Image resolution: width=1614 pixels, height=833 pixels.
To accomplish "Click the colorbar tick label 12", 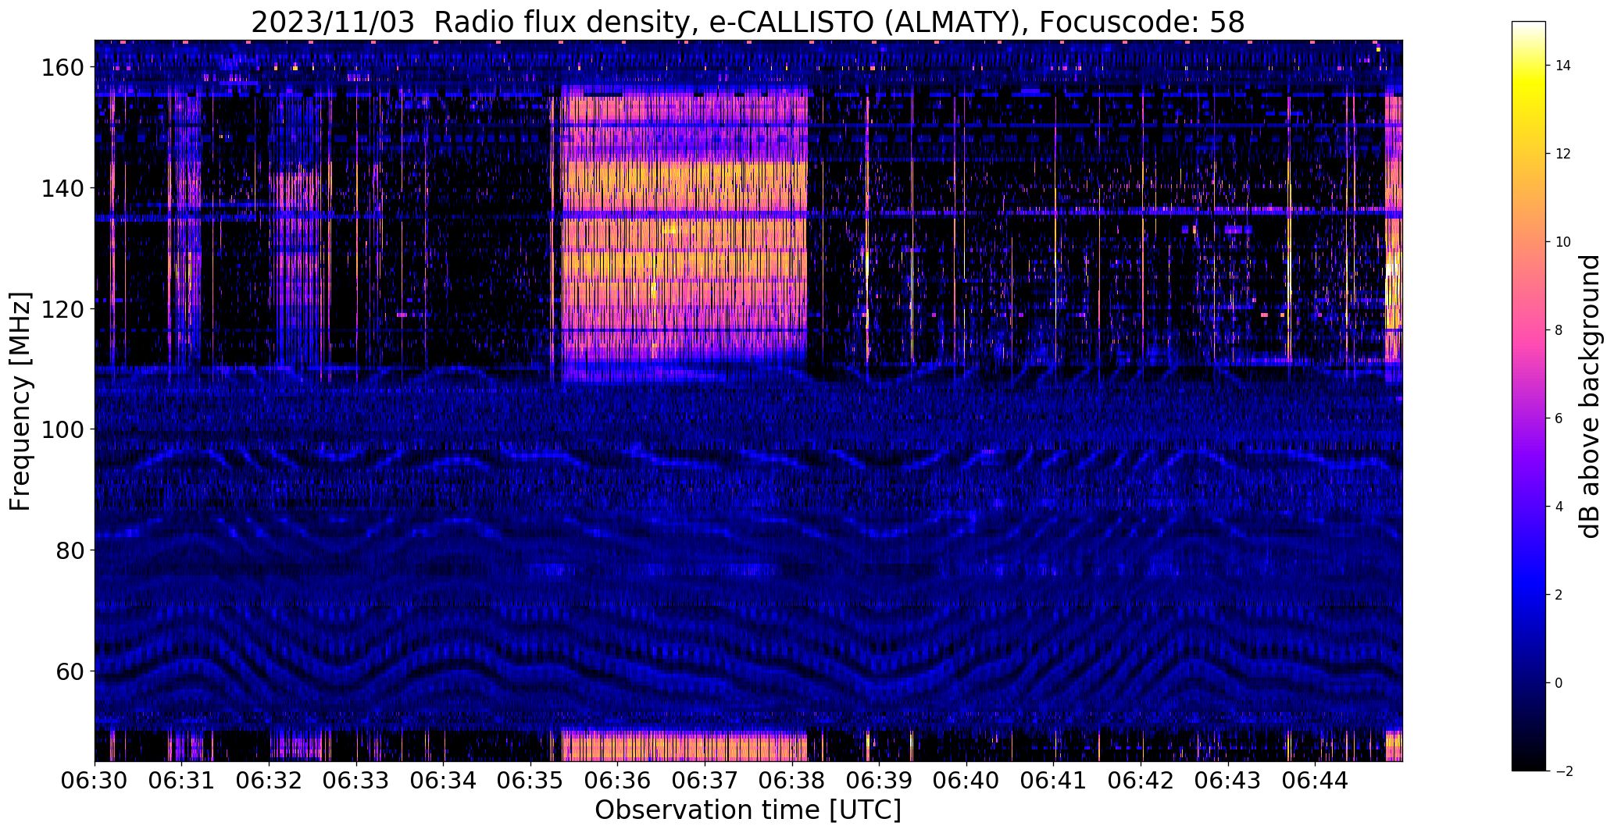I will pos(1563,154).
